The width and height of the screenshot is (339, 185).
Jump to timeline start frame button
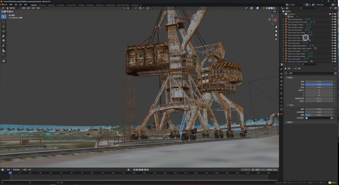[x=134, y=170]
